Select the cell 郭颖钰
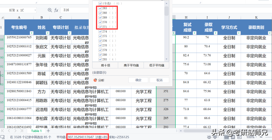The width and height of the screenshot is (272, 140). pos(42,84)
